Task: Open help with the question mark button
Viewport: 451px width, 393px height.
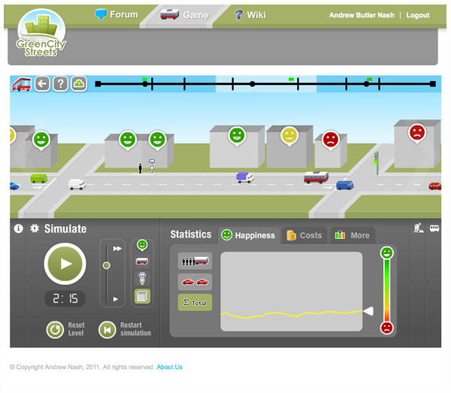Action: pyautogui.click(x=60, y=84)
